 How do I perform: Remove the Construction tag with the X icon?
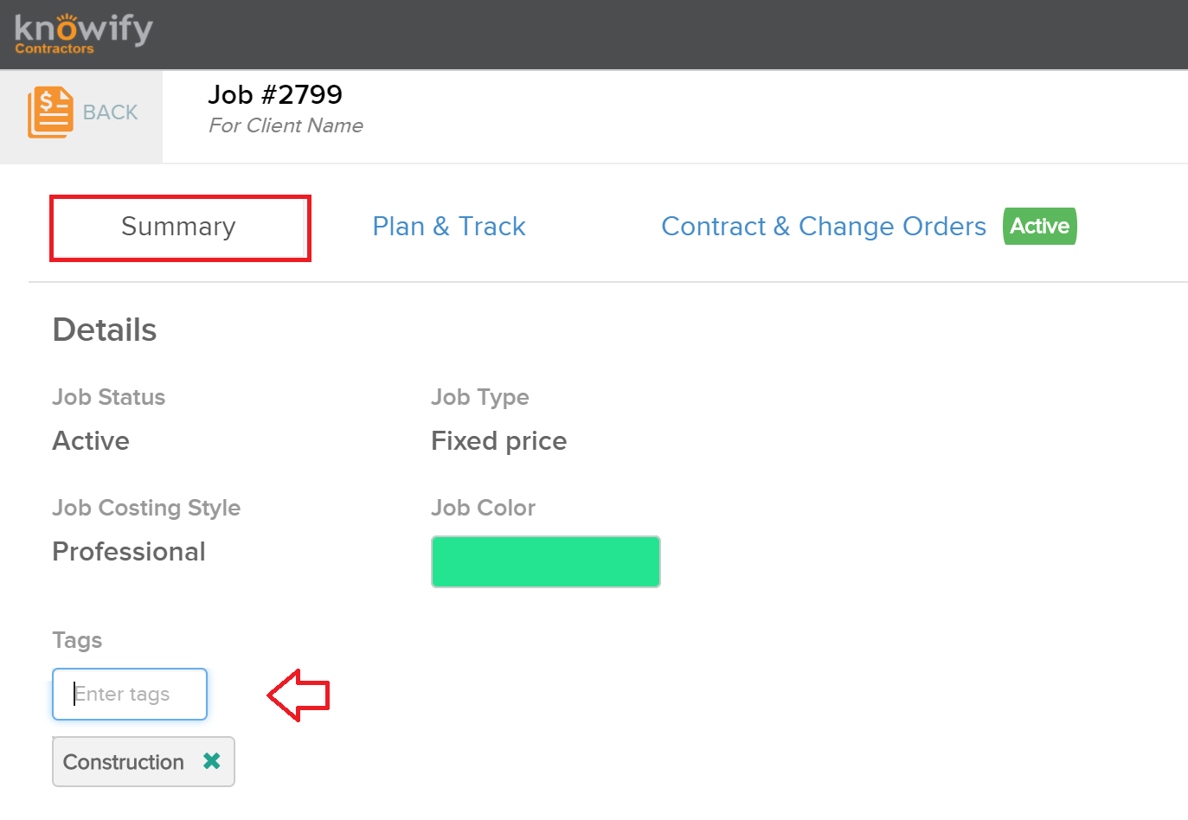pyautogui.click(x=212, y=761)
